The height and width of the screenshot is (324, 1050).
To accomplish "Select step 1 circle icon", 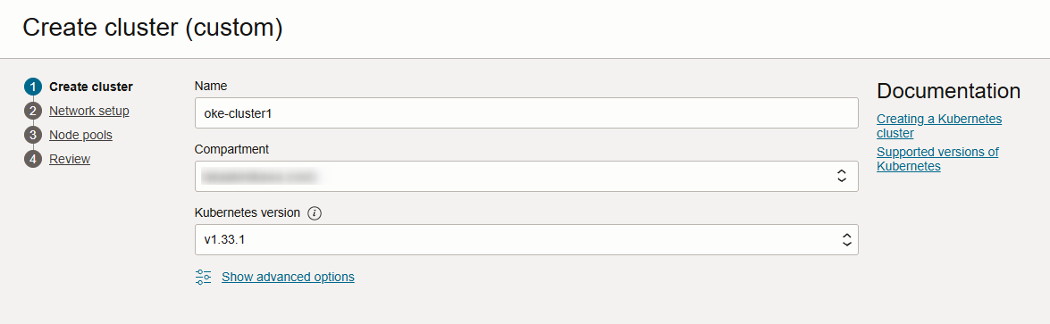I will coord(33,87).
